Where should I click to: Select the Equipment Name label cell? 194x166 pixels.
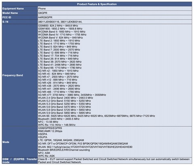click(x=20, y=9)
